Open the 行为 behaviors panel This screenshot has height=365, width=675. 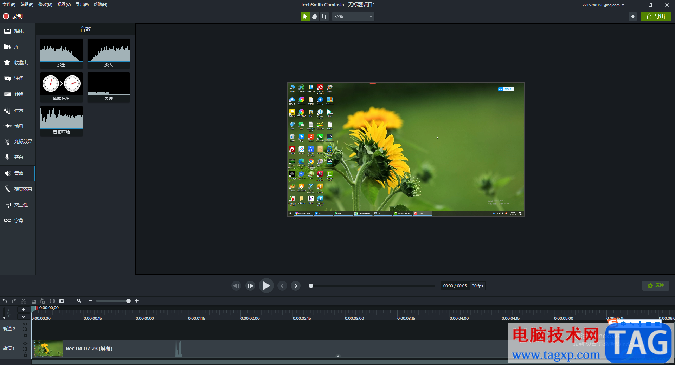pyautogui.click(x=18, y=110)
